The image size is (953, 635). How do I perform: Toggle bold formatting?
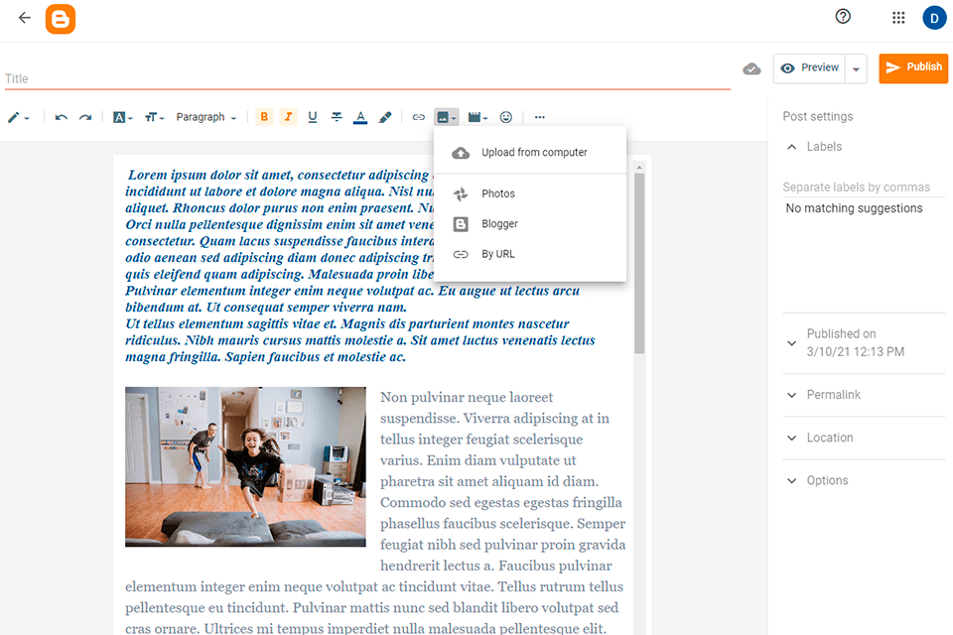click(x=264, y=117)
